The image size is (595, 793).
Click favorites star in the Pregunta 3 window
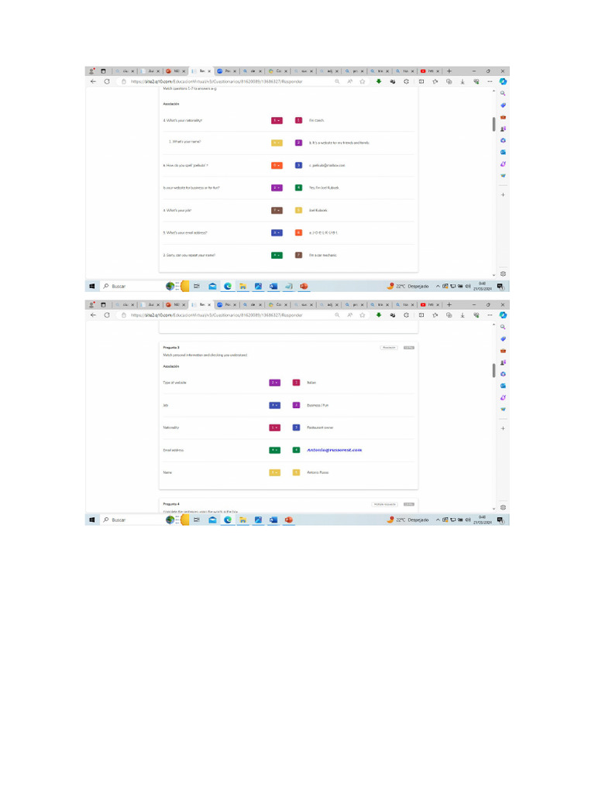(x=363, y=315)
